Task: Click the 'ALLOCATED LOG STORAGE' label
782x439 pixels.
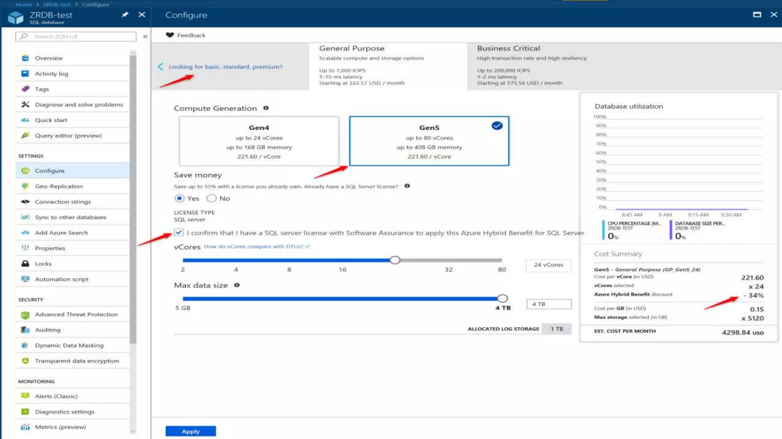Action: 503,328
